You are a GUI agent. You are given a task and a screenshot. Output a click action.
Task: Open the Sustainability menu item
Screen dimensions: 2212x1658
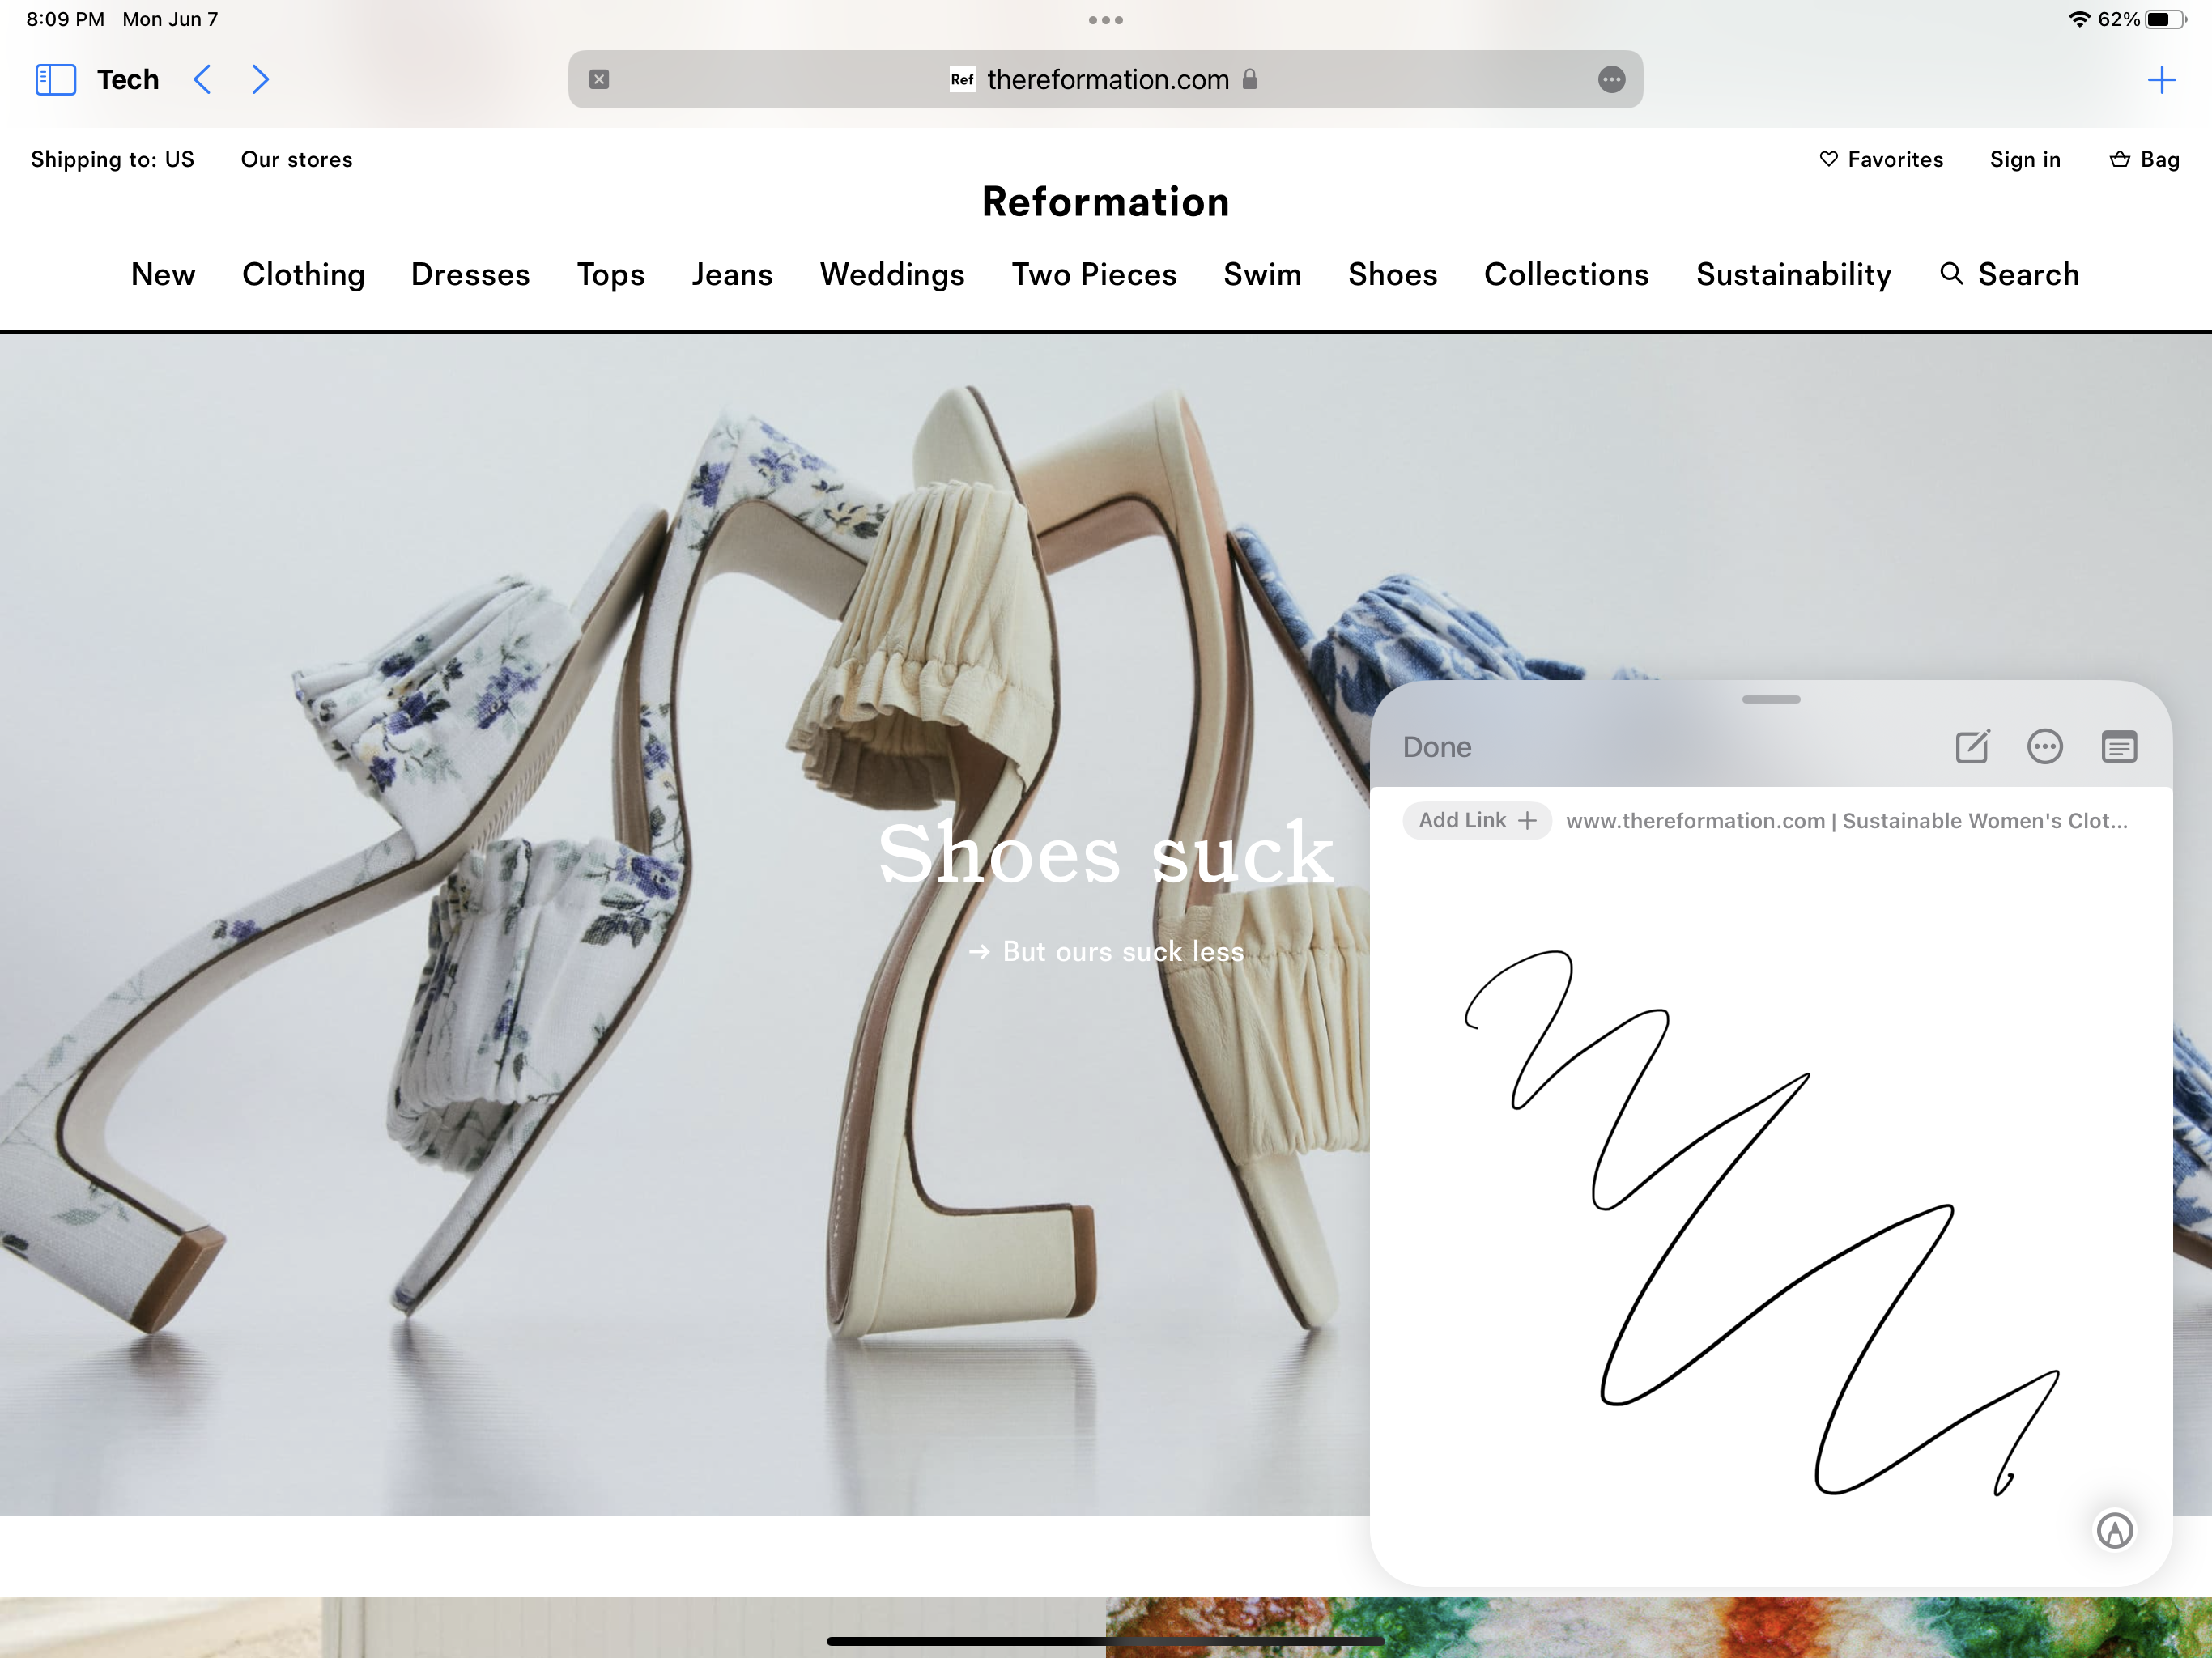1793,274
